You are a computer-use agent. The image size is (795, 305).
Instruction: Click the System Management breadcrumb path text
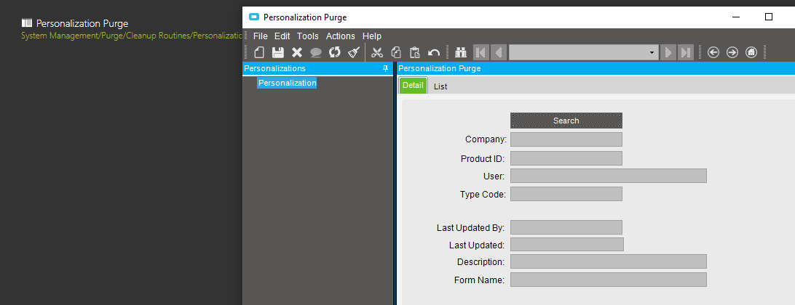coord(131,36)
